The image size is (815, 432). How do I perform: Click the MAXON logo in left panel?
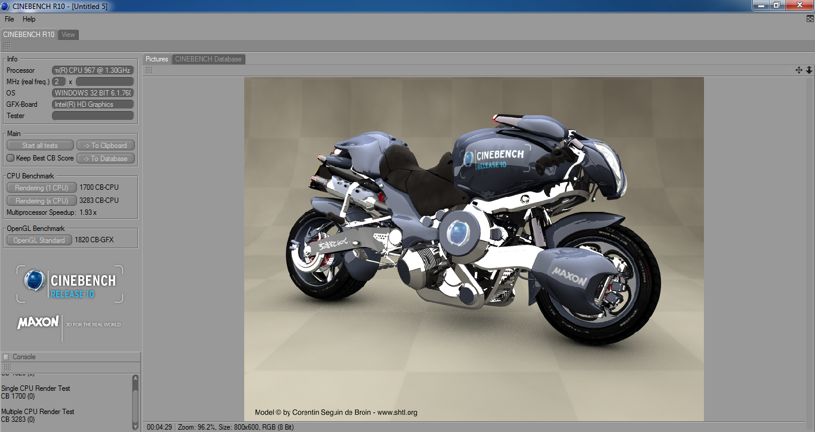pos(38,323)
